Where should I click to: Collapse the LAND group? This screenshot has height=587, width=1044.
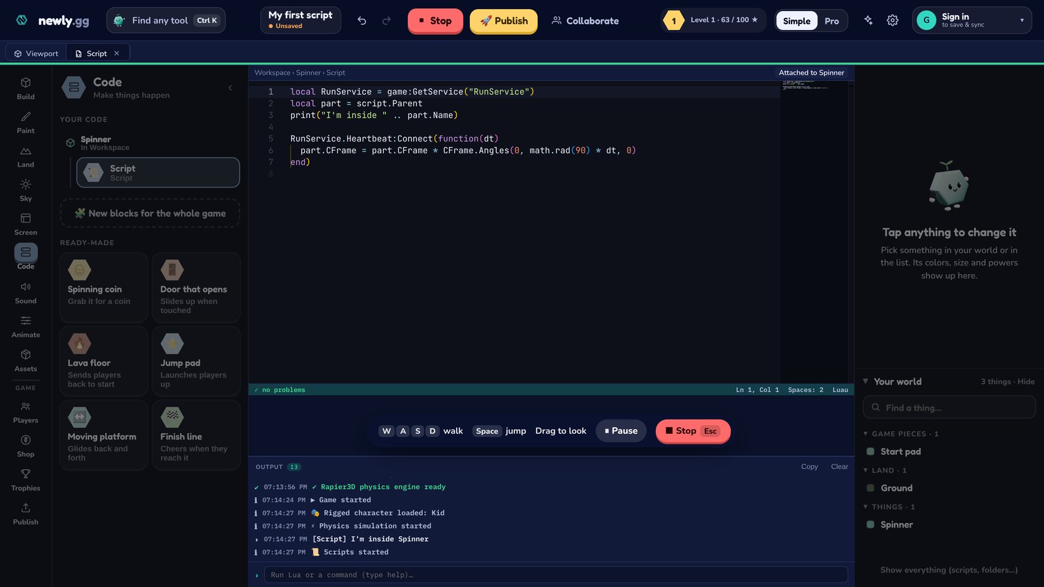pos(866,470)
